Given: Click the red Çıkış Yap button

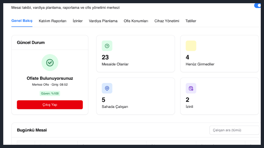Looking at the screenshot, I should [x=50, y=105].
